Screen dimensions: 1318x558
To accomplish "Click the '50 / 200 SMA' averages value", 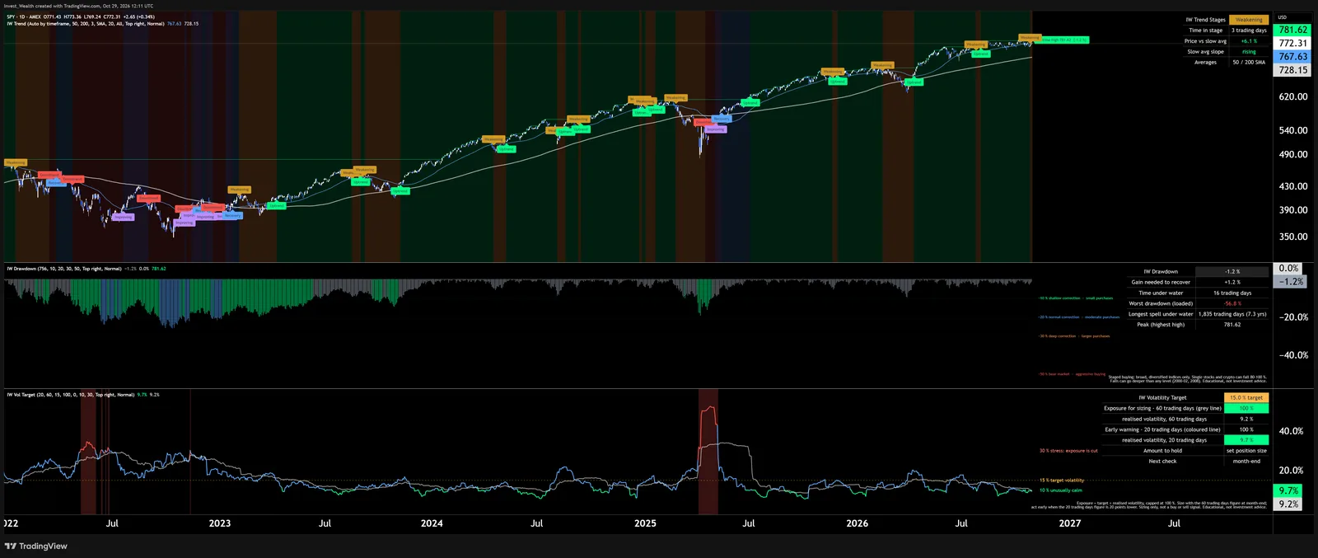I will 1249,63.
